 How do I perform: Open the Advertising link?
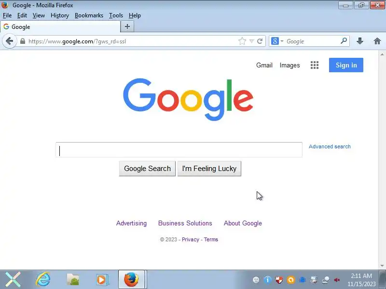[x=131, y=223]
